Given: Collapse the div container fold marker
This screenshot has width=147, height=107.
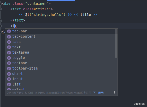Looking at the screenshot, I should [1, 4].
